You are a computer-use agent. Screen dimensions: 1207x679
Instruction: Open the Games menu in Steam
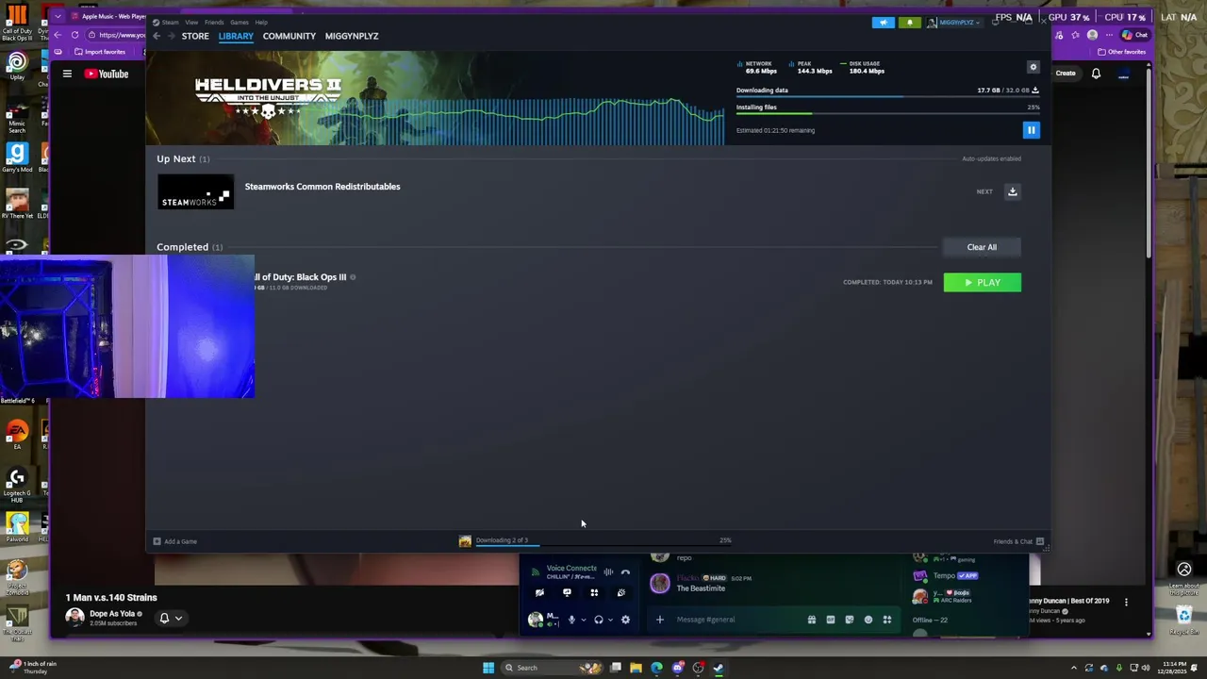[x=240, y=22]
